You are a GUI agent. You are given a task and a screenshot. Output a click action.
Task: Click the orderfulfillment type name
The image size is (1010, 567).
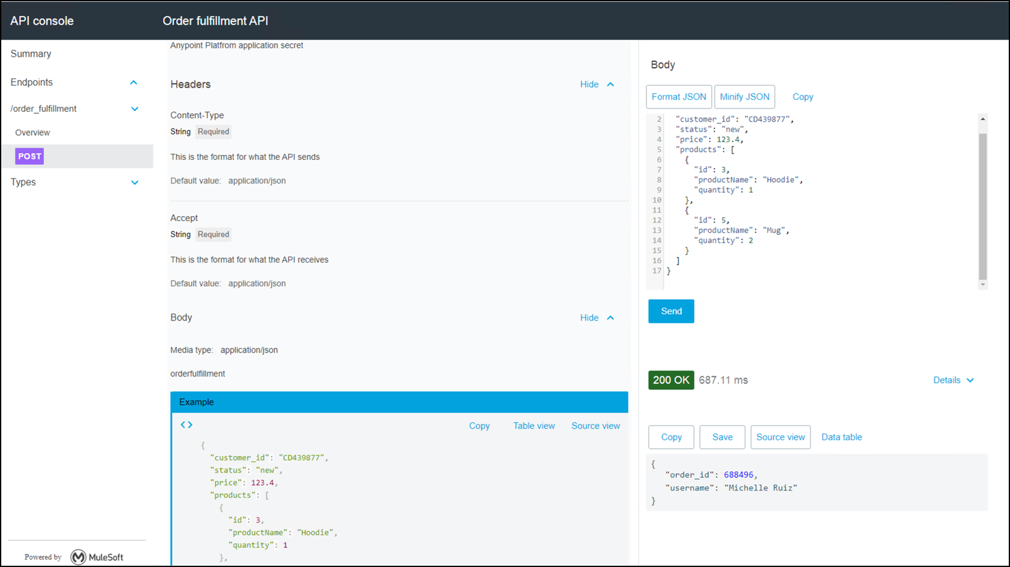tap(198, 374)
